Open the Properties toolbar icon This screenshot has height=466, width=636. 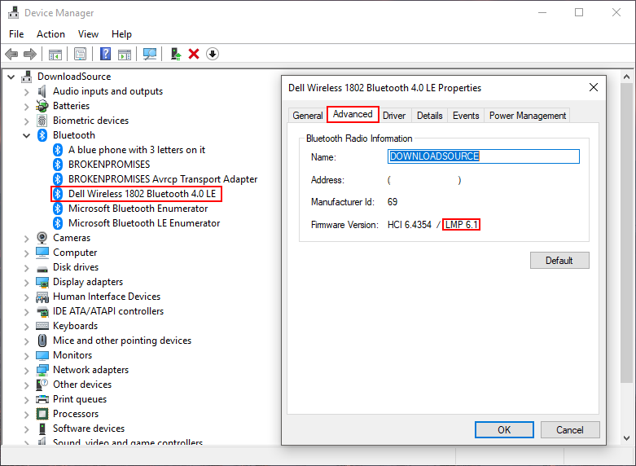coord(80,54)
